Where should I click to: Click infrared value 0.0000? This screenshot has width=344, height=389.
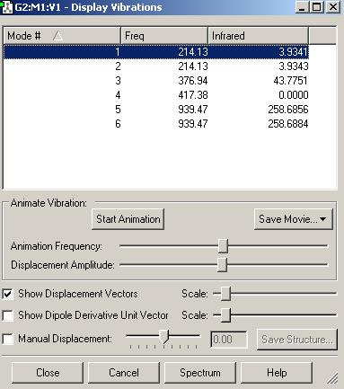tap(294, 95)
